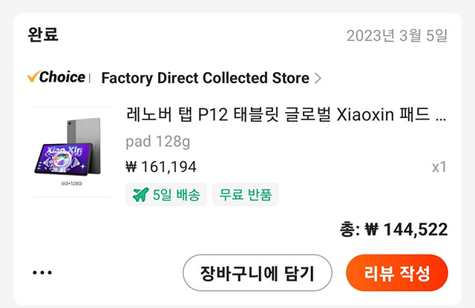Click the order total ₩ 144,522
Screen dimensions: 475x308
406,230
